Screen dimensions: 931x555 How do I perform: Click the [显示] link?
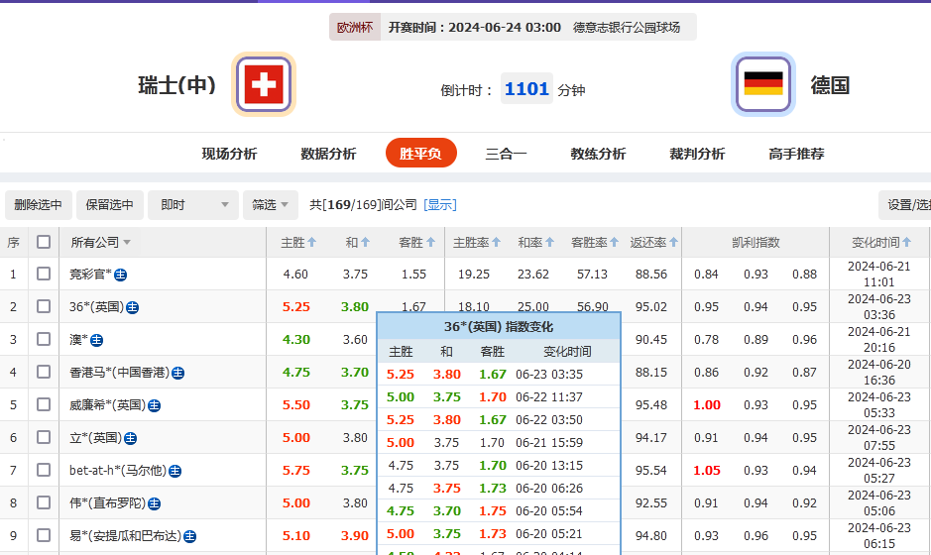point(440,205)
